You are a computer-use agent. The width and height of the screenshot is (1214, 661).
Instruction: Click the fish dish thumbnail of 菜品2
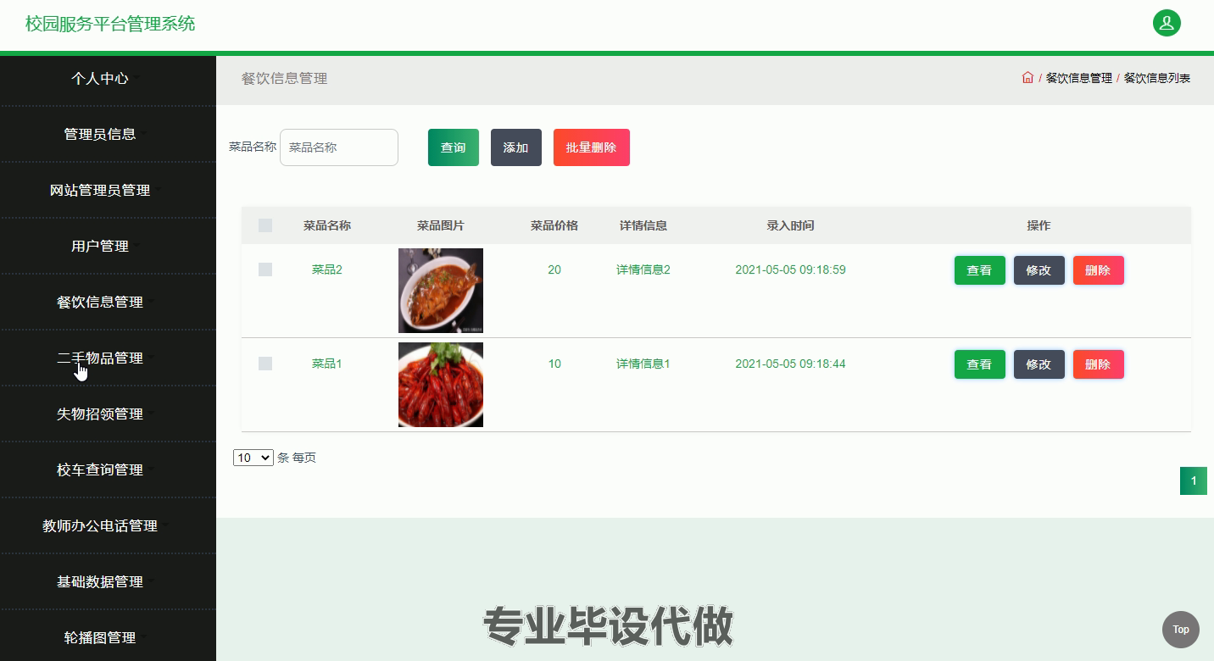click(441, 291)
